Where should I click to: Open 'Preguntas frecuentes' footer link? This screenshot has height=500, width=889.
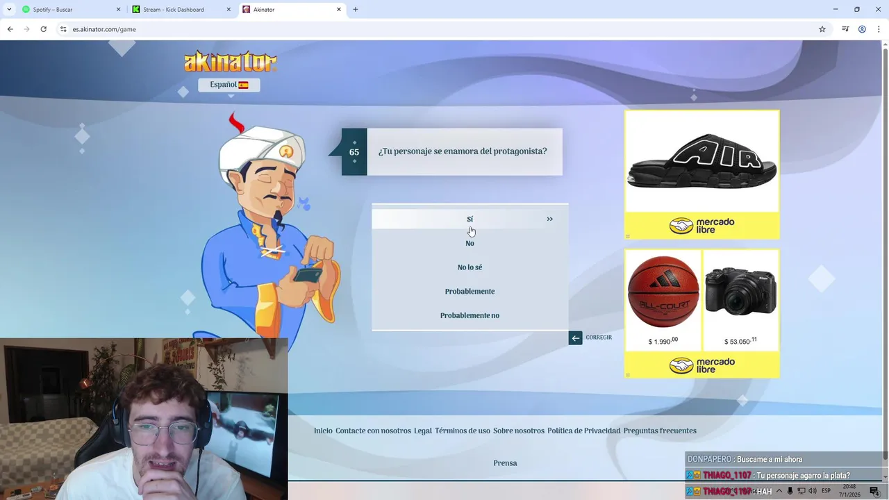pos(660,431)
